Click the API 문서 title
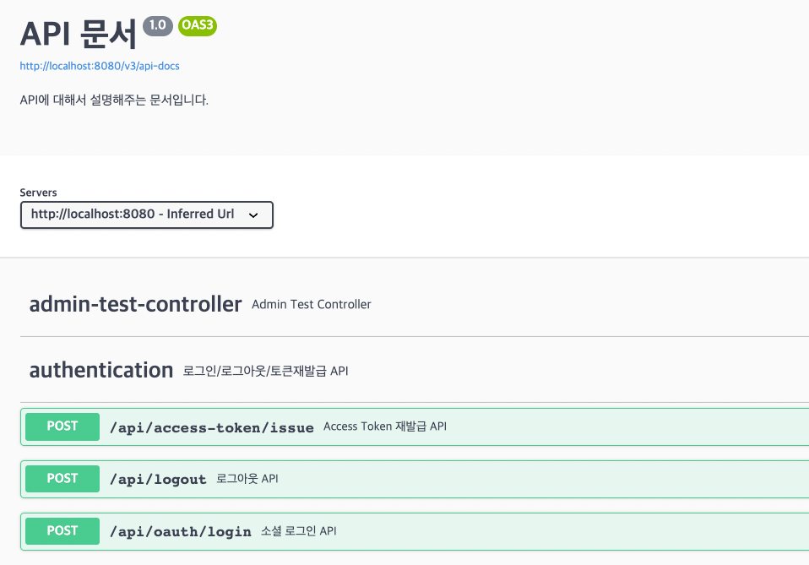Image resolution: width=809 pixels, height=565 pixels. click(x=78, y=34)
